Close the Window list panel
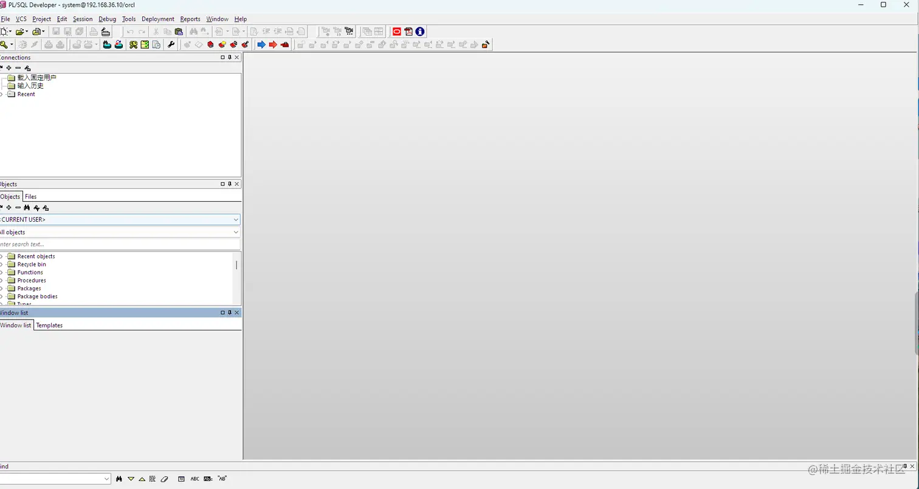 (x=237, y=312)
